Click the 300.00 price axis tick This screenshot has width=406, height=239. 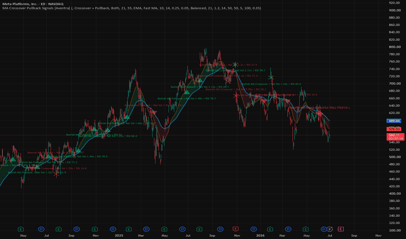tap(395, 230)
